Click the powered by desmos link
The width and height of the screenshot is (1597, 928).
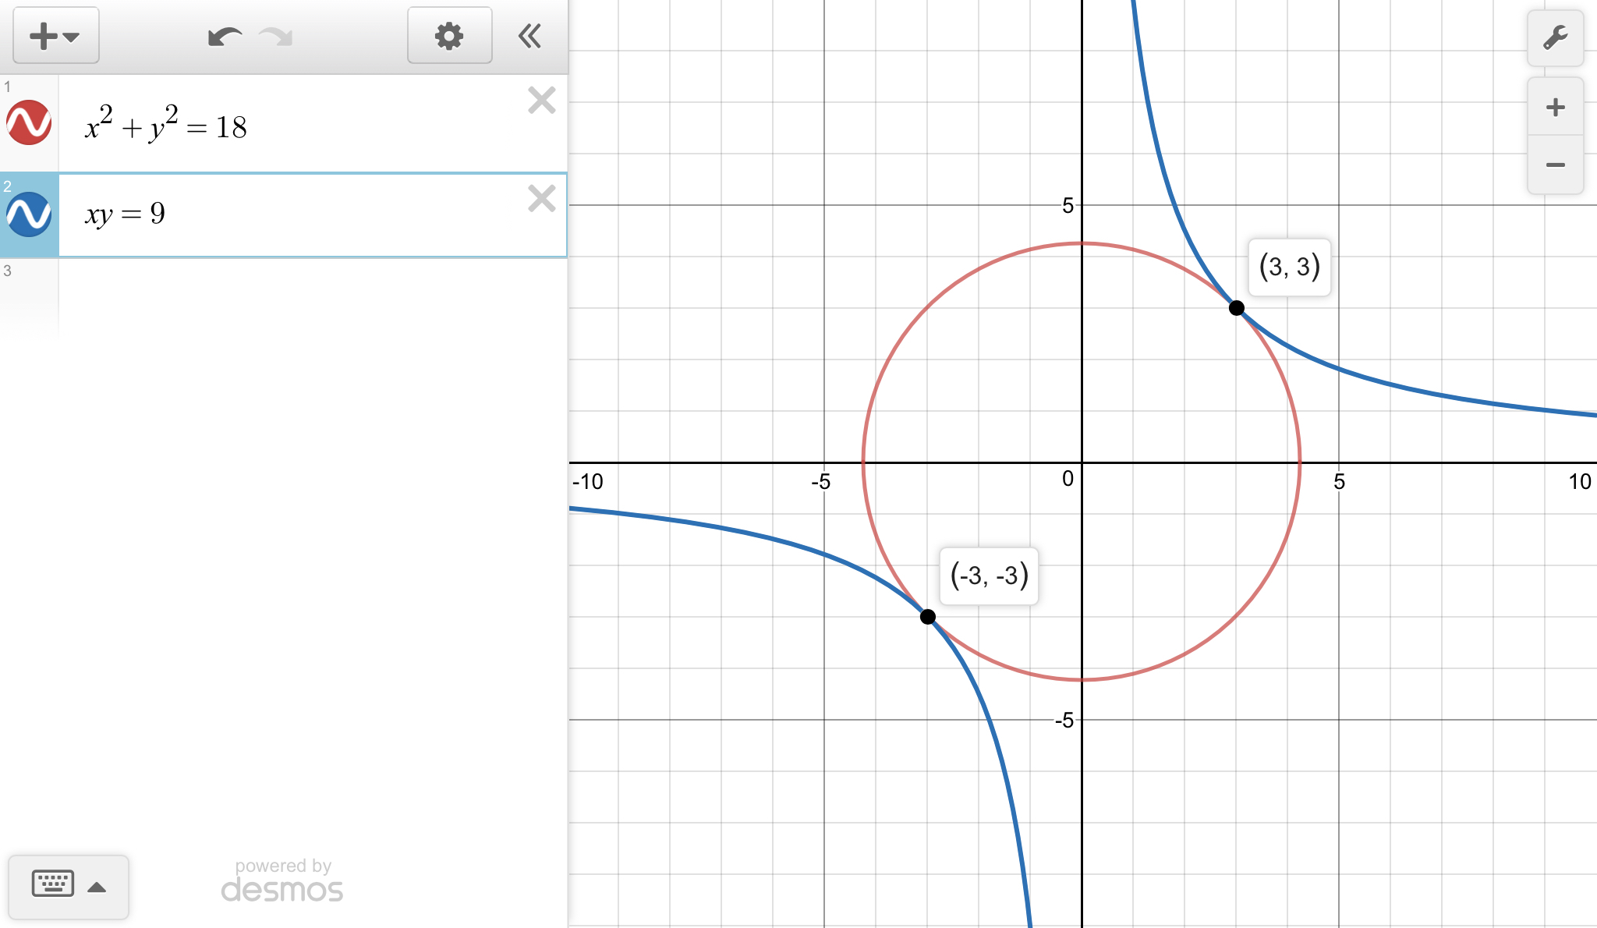pos(282,881)
